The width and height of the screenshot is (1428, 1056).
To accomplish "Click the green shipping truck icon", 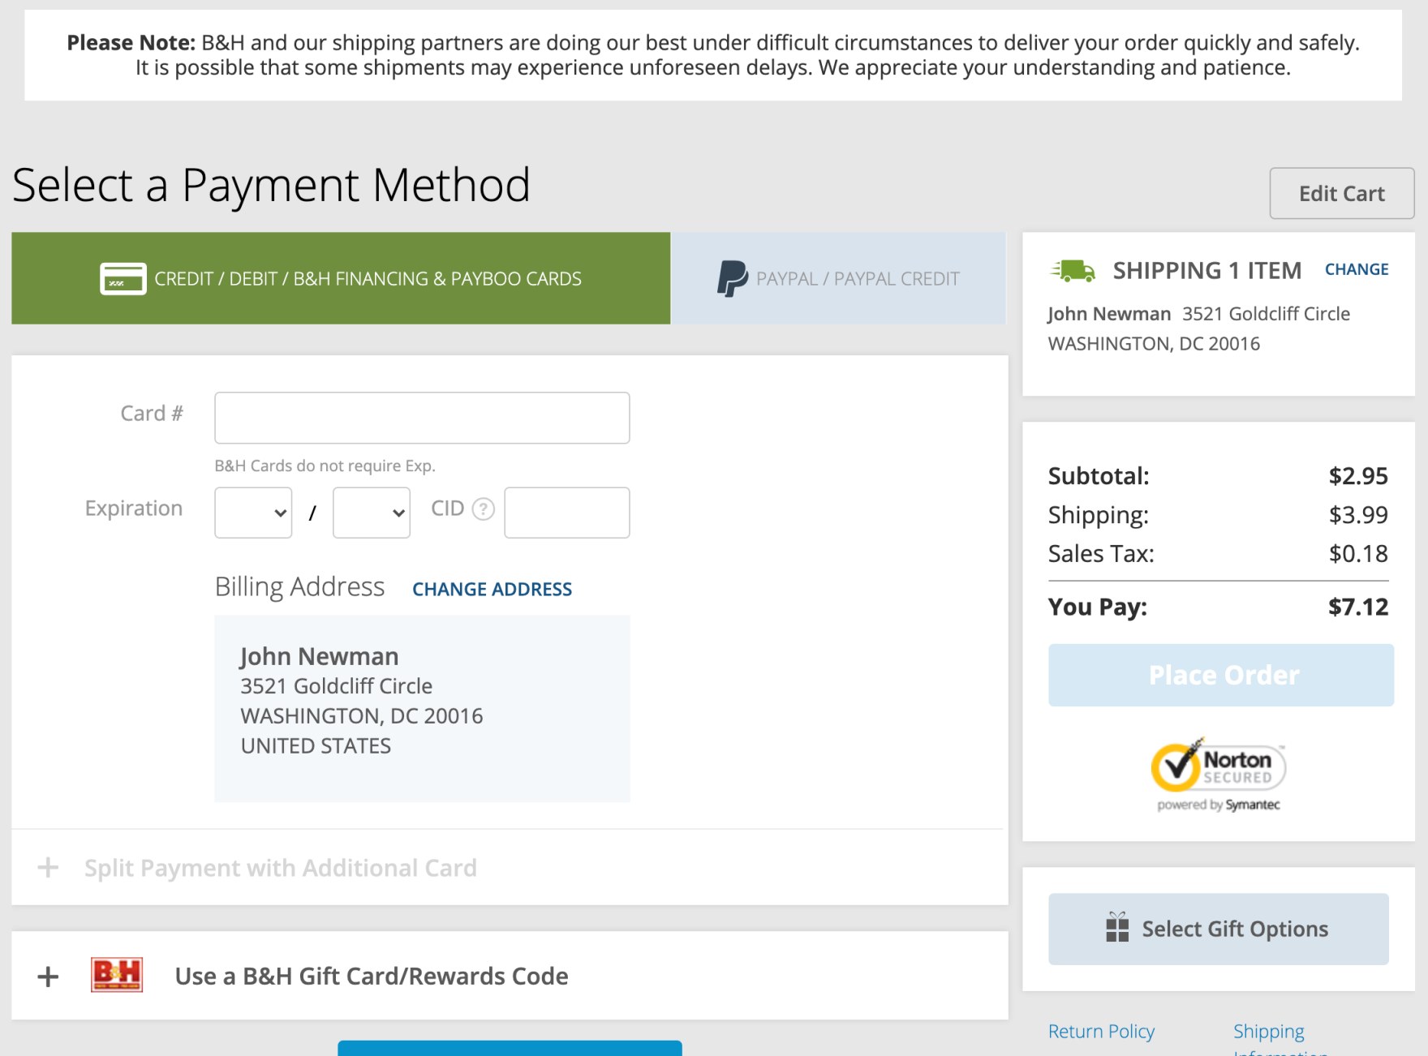I will tap(1073, 270).
